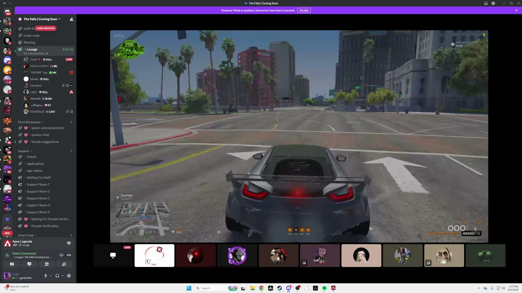
Task: Turn on camera in voice panel
Action: [12, 264]
